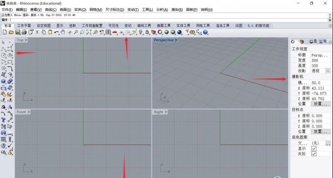Image resolution: width=333 pixels, height=178 pixels.
Task: Open the Top viewport dropdown arrow
Action: click(x=27, y=40)
